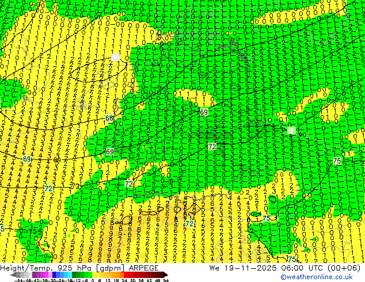Image resolution: width=365 pixels, height=282 pixels.
Task: Click the '24' value under the color scale
Action: [124, 280]
